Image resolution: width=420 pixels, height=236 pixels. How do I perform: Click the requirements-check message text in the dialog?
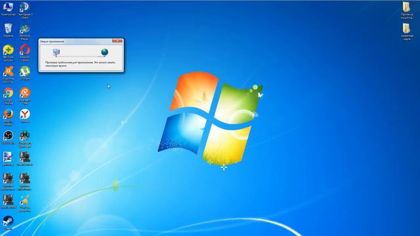[x=80, y=64]
